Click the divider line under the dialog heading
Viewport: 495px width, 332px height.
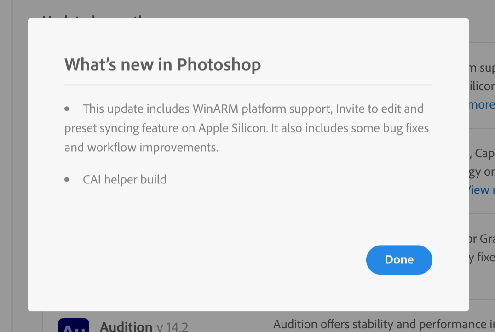coord(248,85)
